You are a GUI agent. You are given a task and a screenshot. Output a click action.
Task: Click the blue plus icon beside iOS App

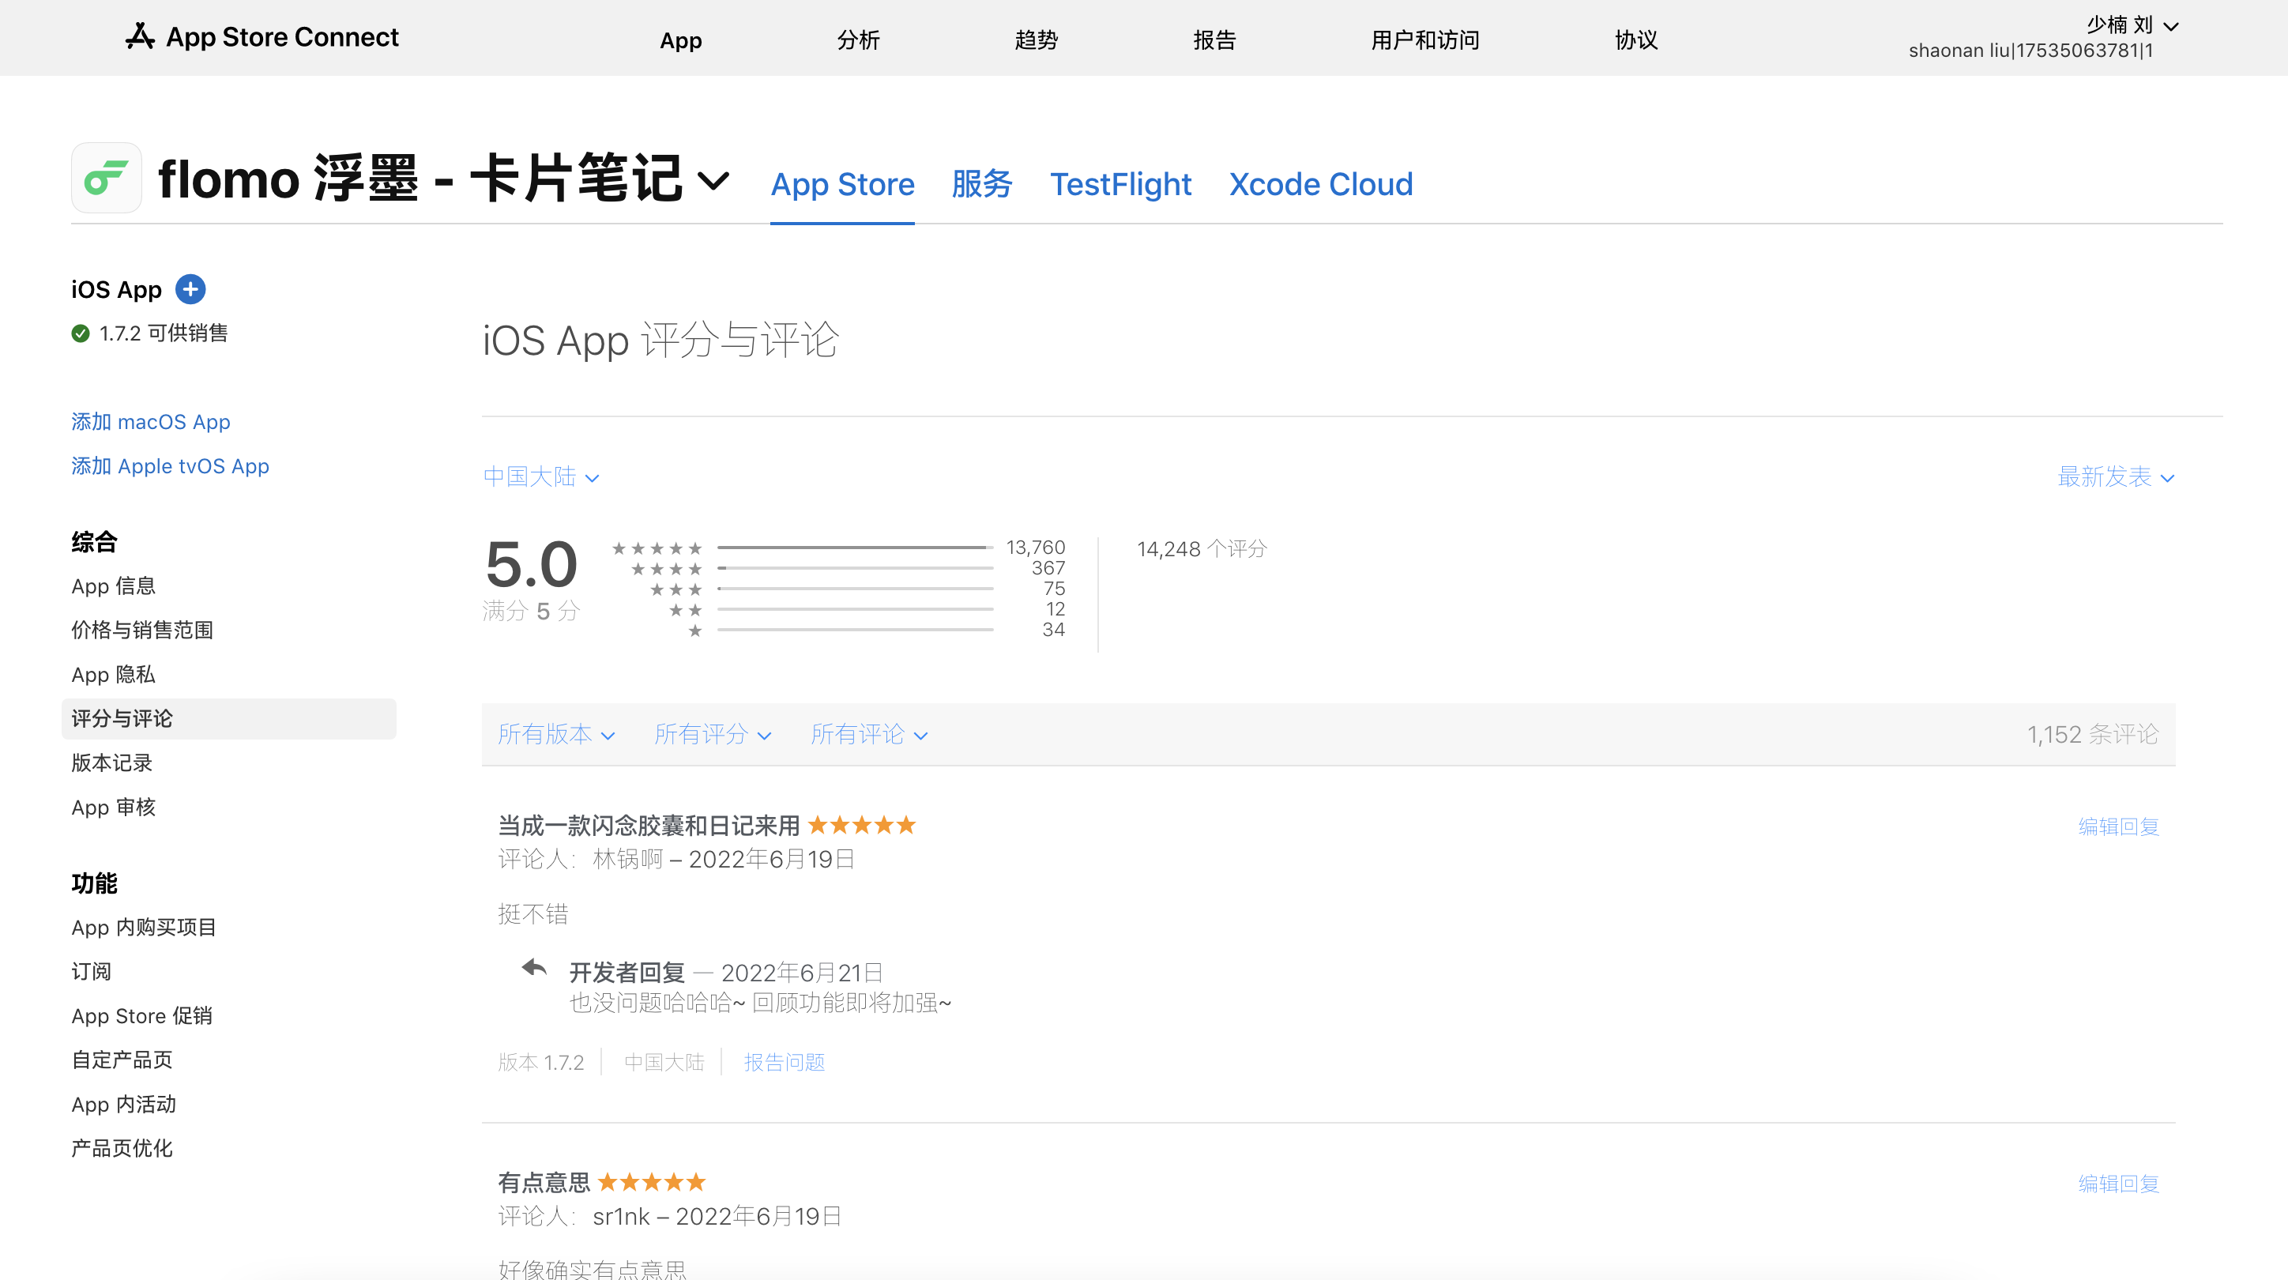(190, 289)
